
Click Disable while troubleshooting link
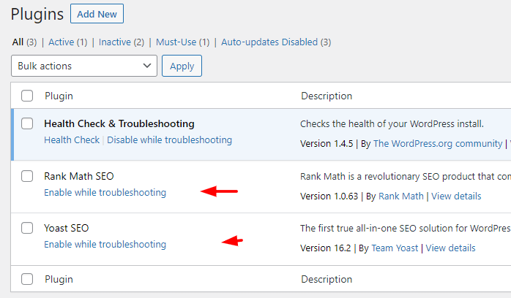169,140
